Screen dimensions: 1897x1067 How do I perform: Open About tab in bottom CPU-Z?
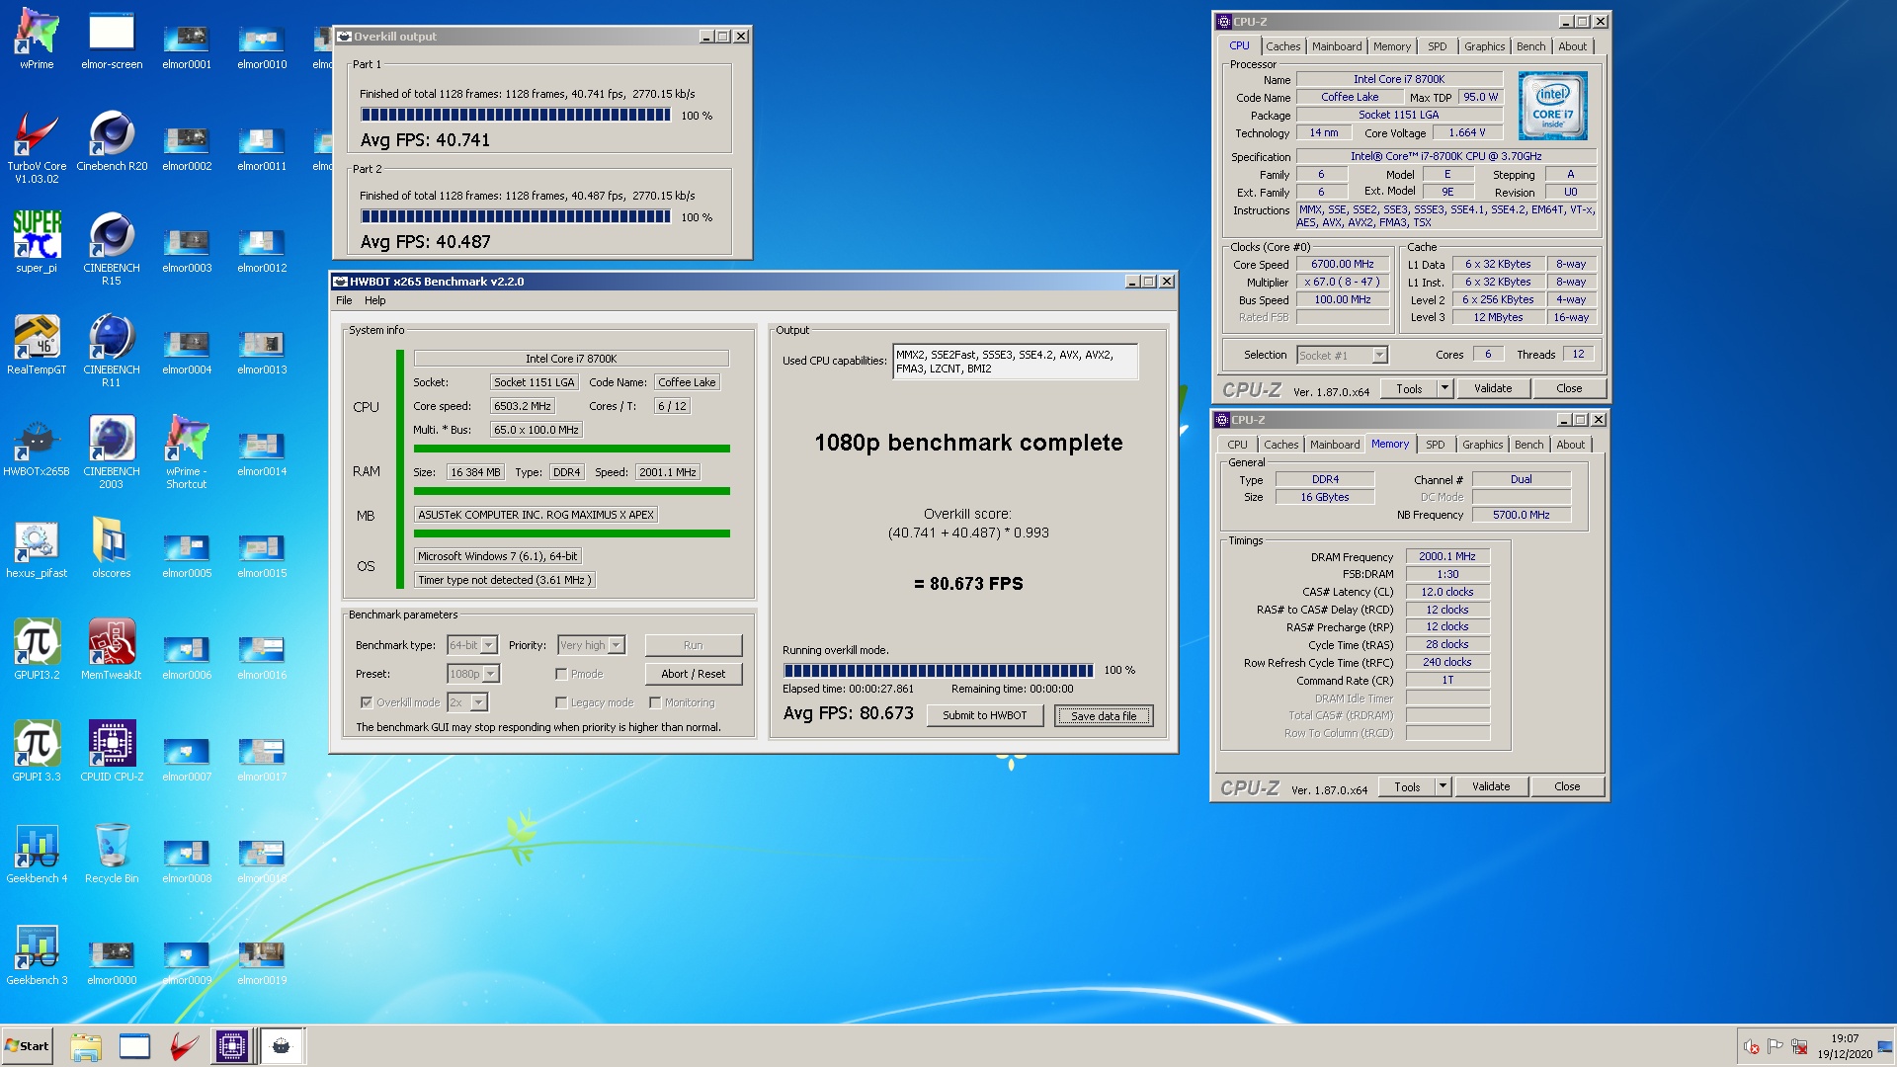click(1570, 445)
